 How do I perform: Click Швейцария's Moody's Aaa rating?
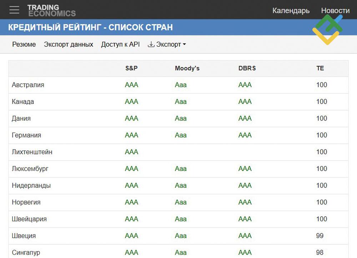click(x=181, y=219)
